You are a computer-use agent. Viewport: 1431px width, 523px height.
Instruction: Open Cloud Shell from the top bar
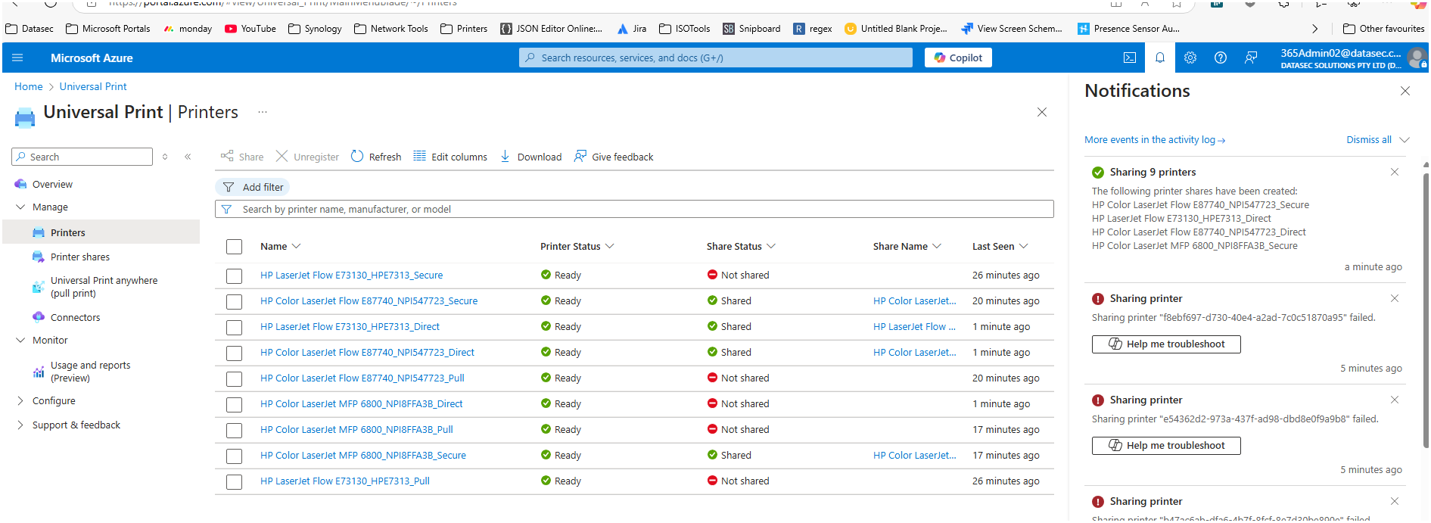click(1129, 58)
